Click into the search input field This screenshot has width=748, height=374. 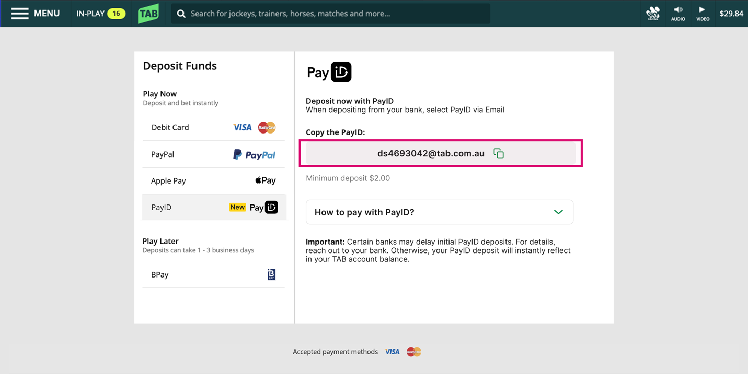tap(335, 14)
